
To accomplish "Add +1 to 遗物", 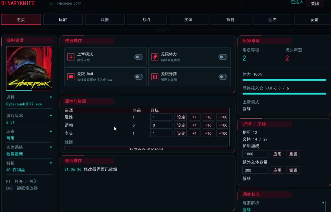I will (x=194, y=125).
